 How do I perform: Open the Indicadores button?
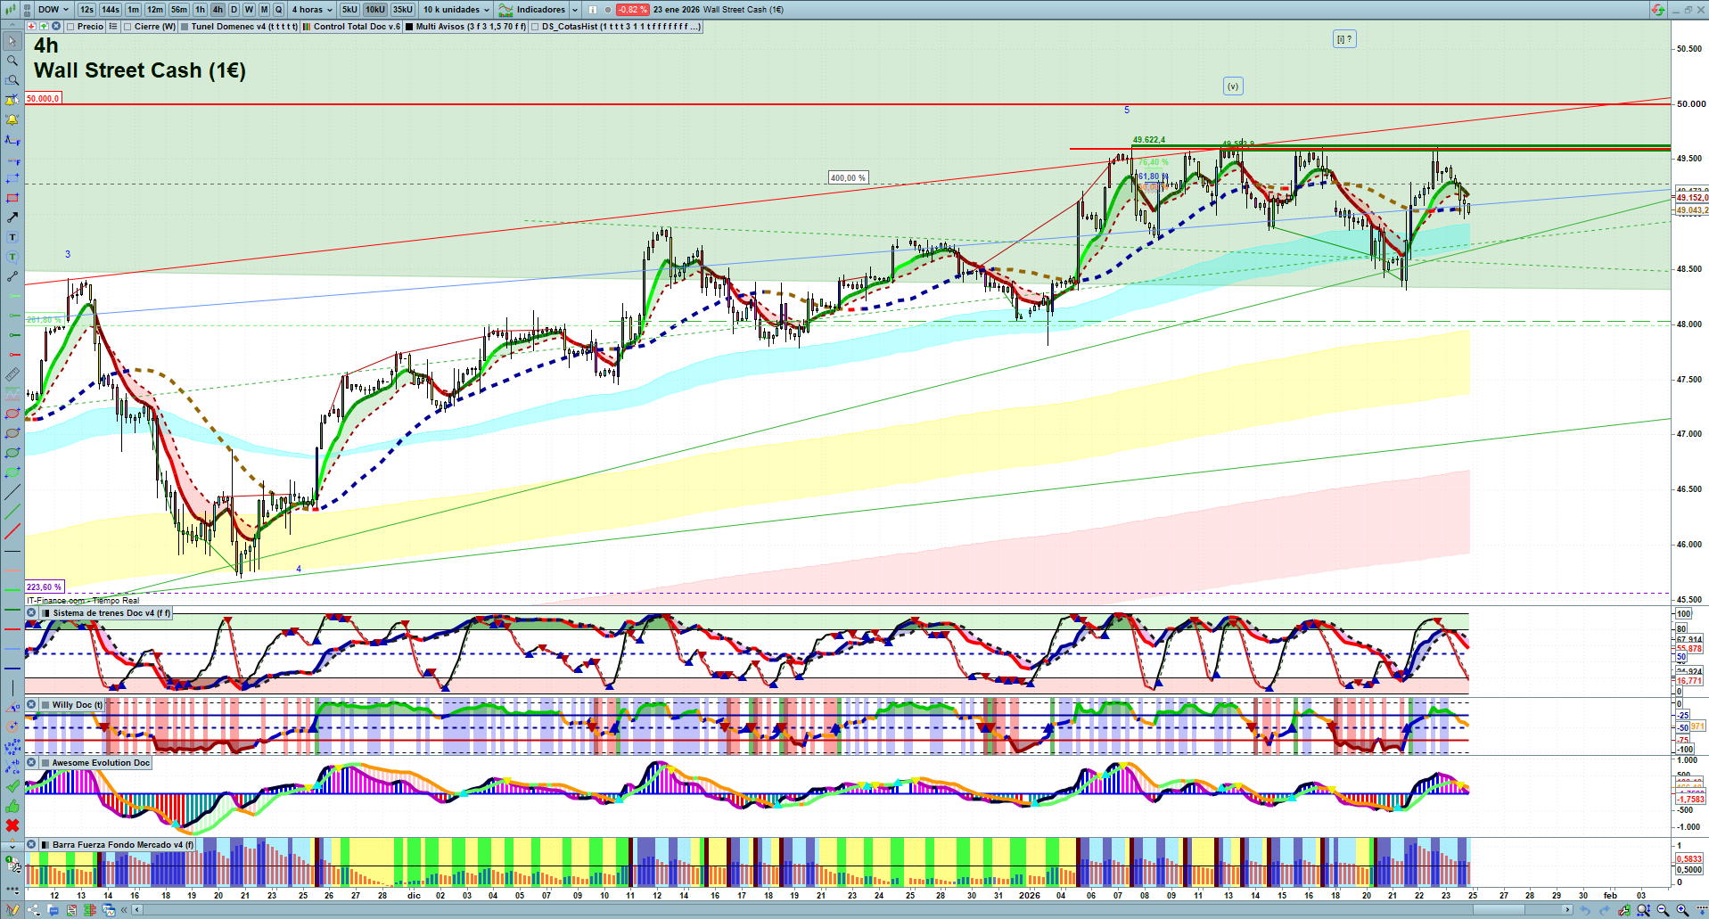[x=540, y=10]
